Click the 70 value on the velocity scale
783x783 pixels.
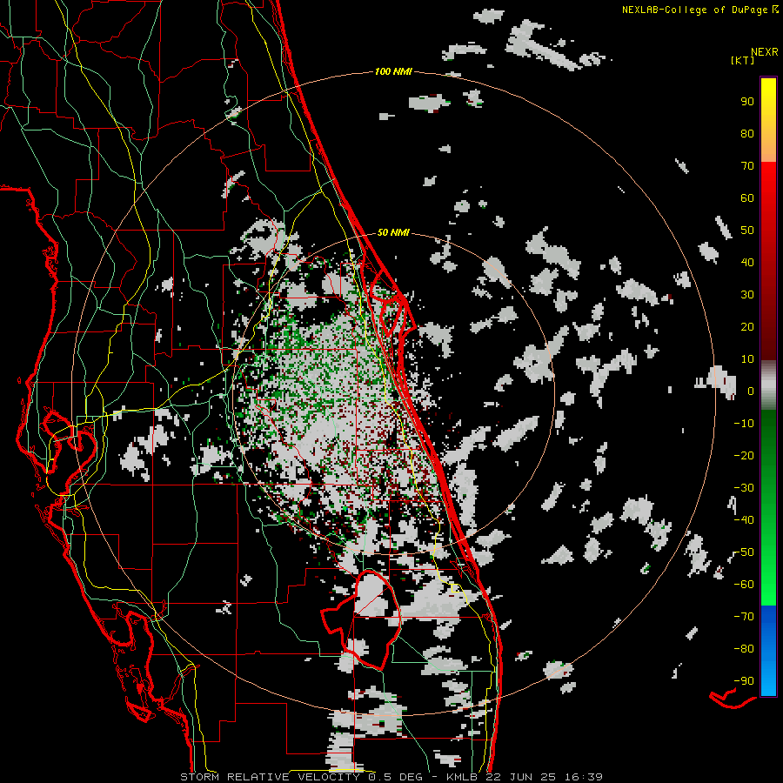tap(747, 166)
